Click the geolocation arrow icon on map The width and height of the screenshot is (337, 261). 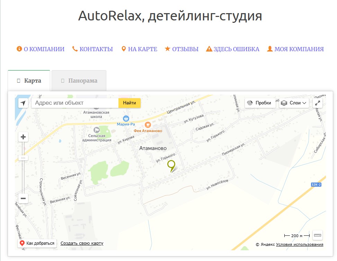click(x=23, y=103)
